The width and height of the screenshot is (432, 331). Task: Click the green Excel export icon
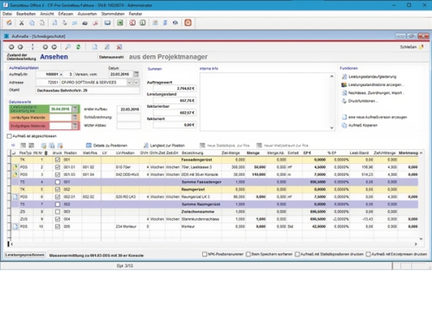point(120,23)
